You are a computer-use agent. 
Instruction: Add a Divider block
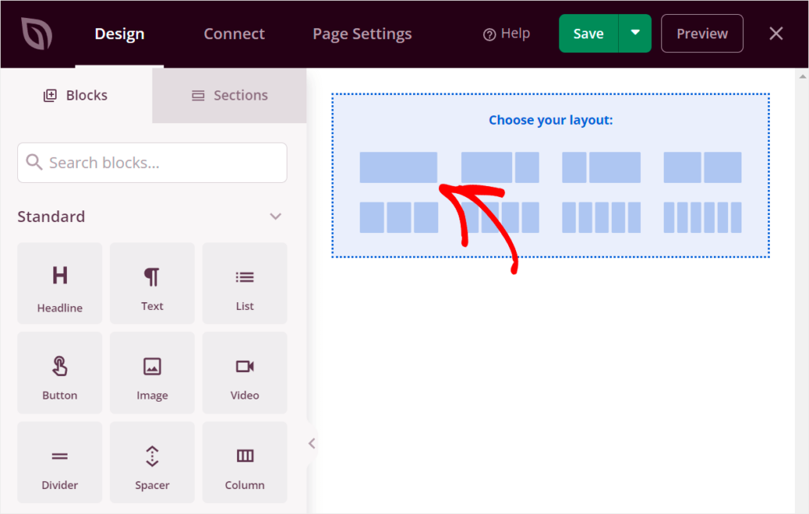click(x=59, y=461)
